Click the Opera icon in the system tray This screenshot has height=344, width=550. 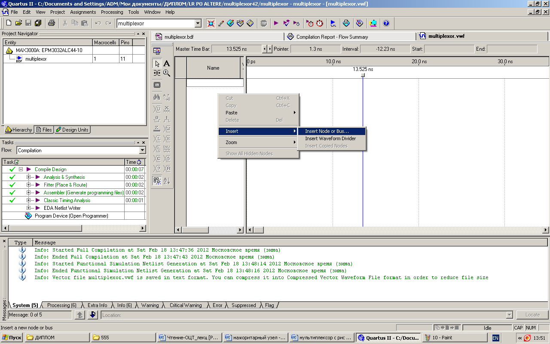(x=527, y=338)
